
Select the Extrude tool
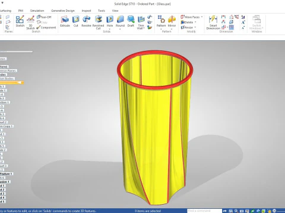(x=65, y=21)
